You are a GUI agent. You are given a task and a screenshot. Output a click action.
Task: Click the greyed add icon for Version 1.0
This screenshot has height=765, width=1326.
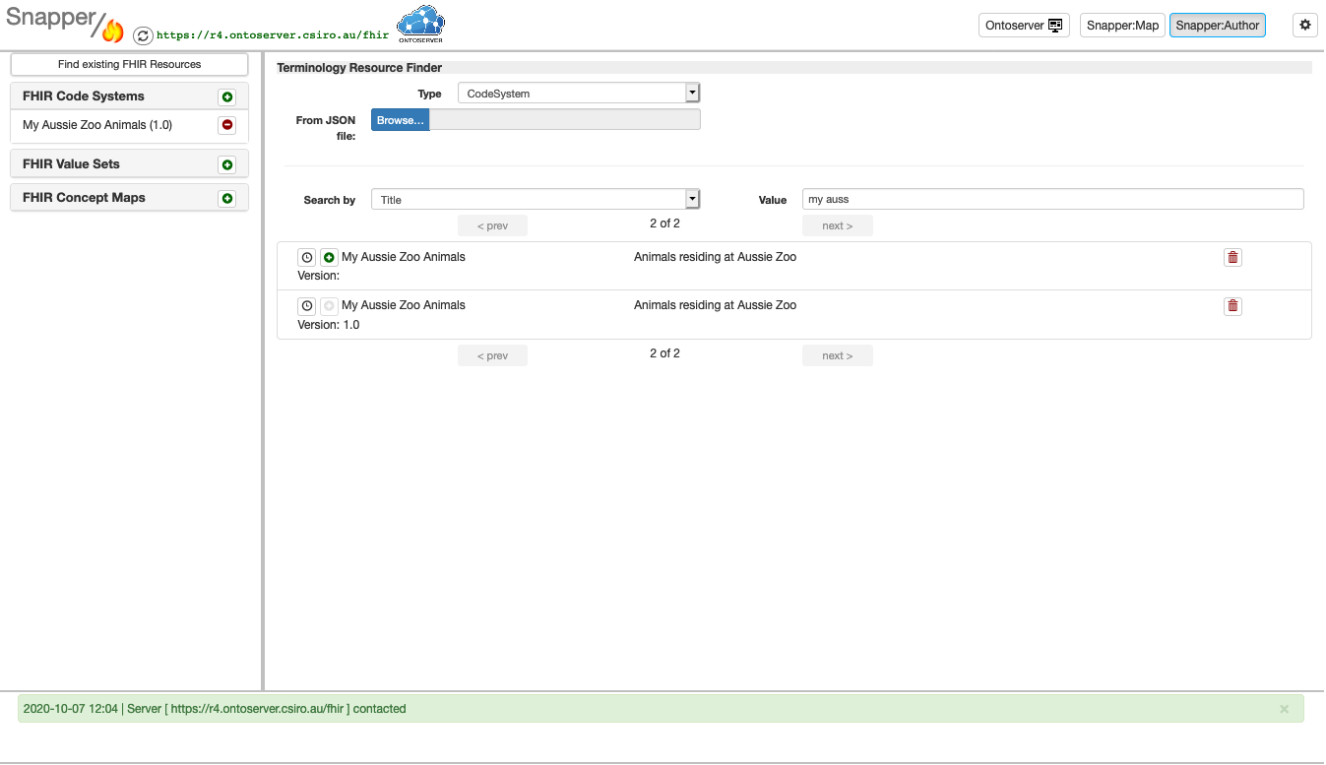pyautogui.click(x=329, y=306)
